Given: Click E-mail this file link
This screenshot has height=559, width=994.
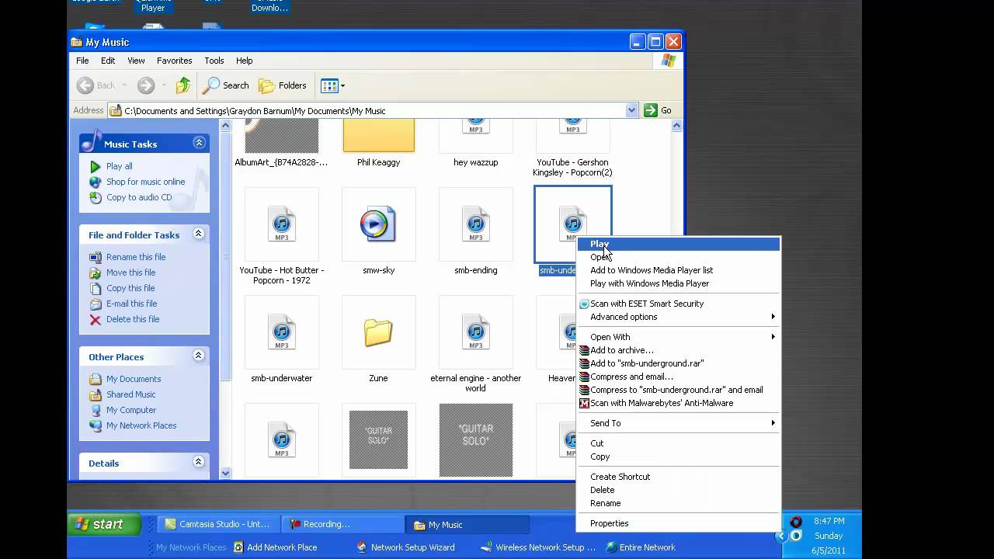Looking at the screenshot, I should [131, 304].
